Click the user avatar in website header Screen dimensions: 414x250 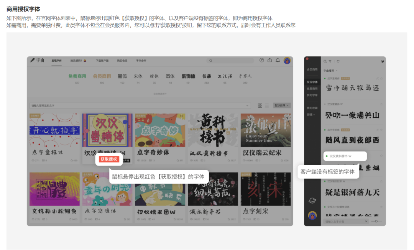click(x=287, y=61)
